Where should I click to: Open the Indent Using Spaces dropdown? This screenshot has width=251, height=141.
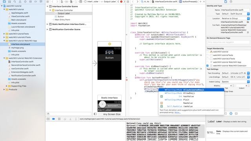235,82
